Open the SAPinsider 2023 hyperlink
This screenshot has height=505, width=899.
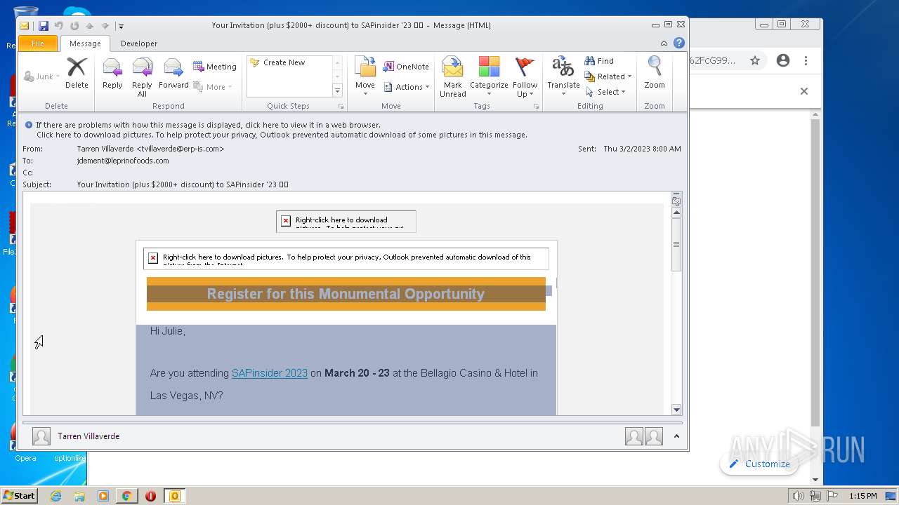[x=270, y=373]
